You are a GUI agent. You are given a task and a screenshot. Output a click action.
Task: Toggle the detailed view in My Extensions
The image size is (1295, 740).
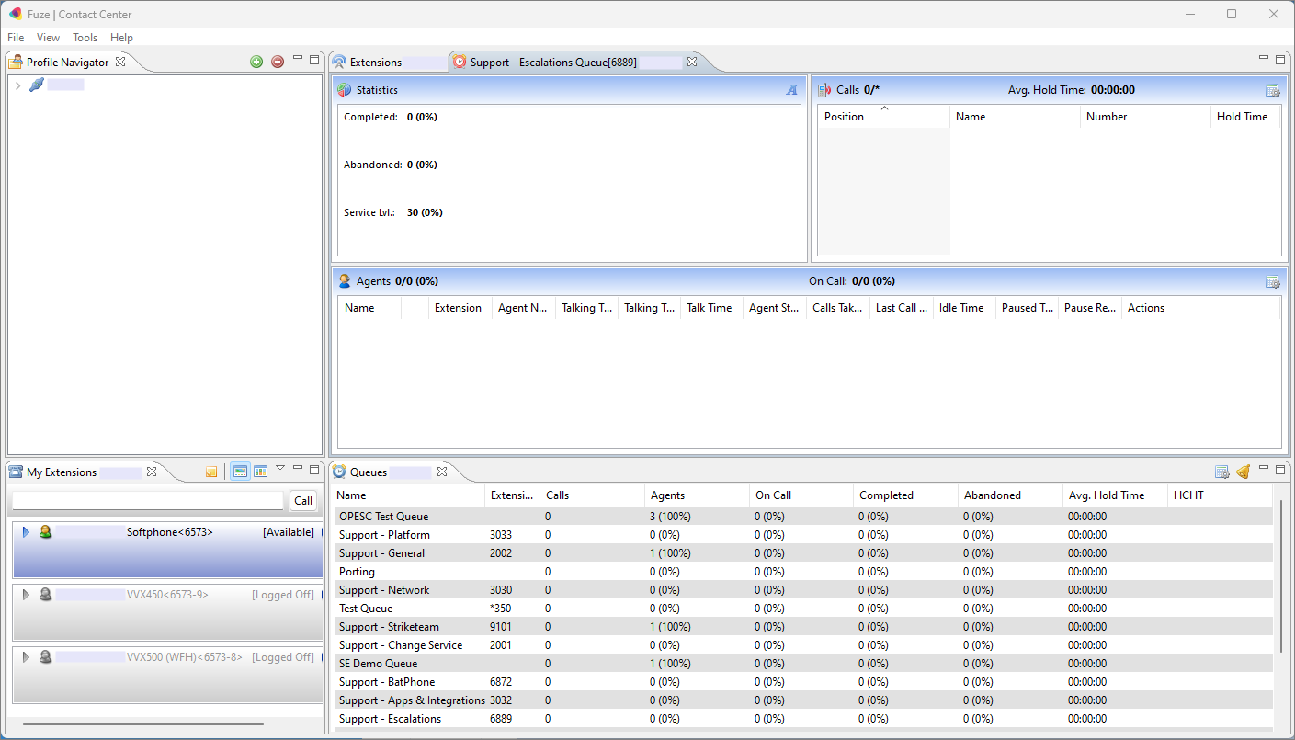[240, 472]
